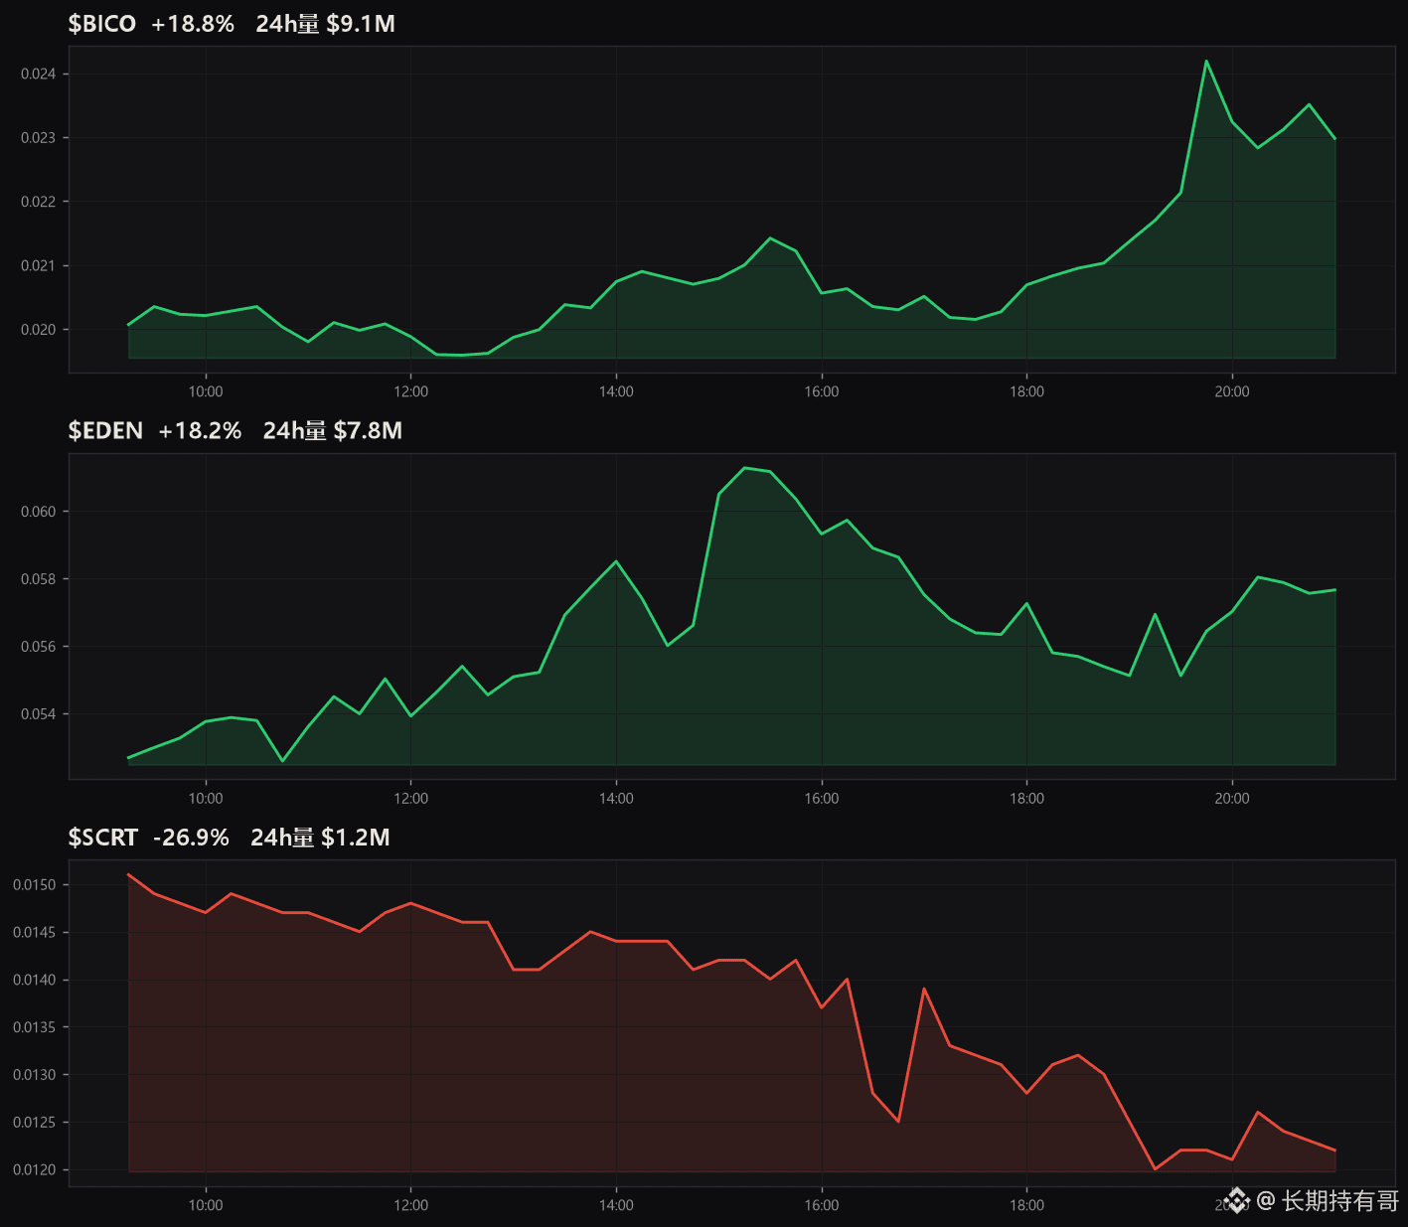Click 18:00 on the SCRT chart axis
The height and width of the screenshot is (1227, 1408).
pos(1027,1205)
